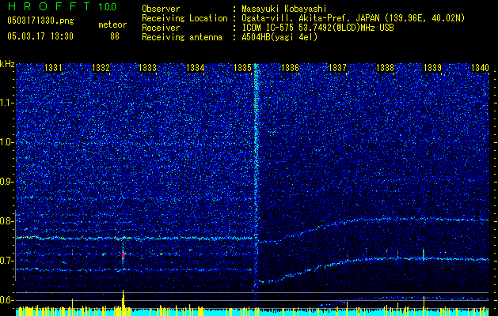Click the meteor count value 86
Viewport: 498px width, 316px height.
115,36
